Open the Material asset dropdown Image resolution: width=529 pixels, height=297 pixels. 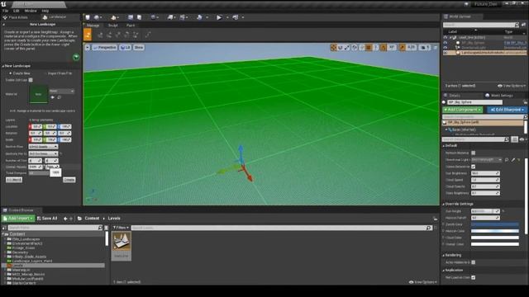click(x=62, y=91)
